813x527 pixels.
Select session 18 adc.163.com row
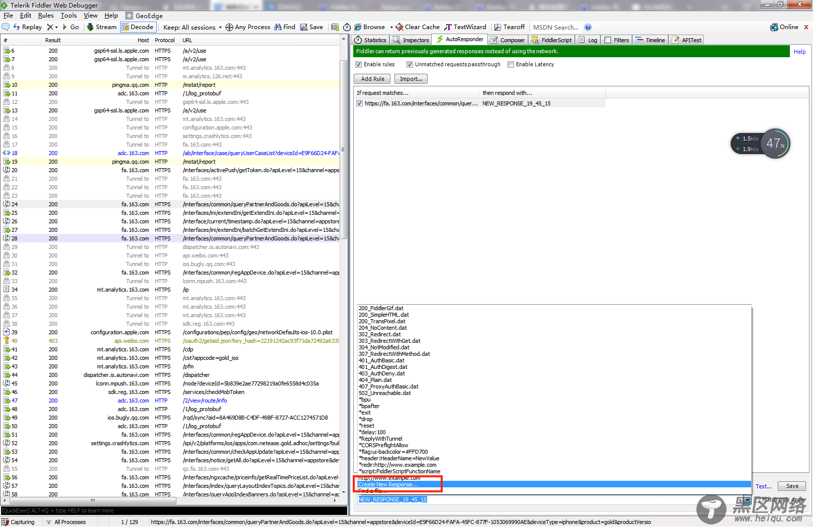click(x=171, y=153)
